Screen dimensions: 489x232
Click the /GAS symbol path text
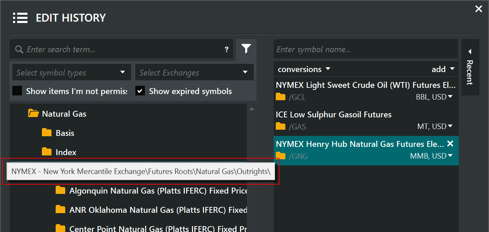297,127
